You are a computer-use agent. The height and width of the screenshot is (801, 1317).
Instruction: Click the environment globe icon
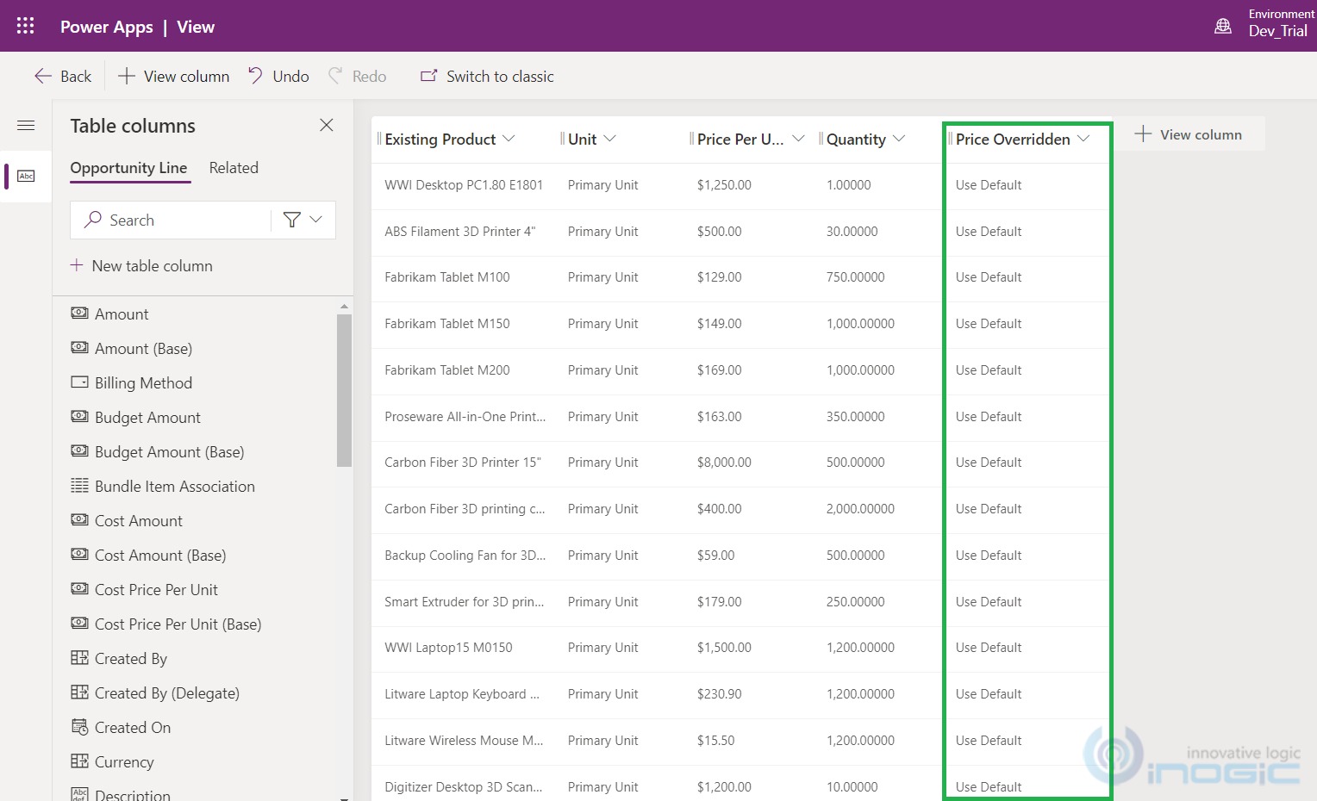coord(1222,26)
